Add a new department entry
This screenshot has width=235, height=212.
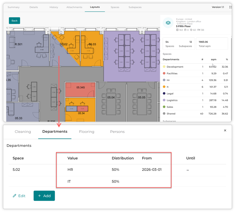coord(44,196)
